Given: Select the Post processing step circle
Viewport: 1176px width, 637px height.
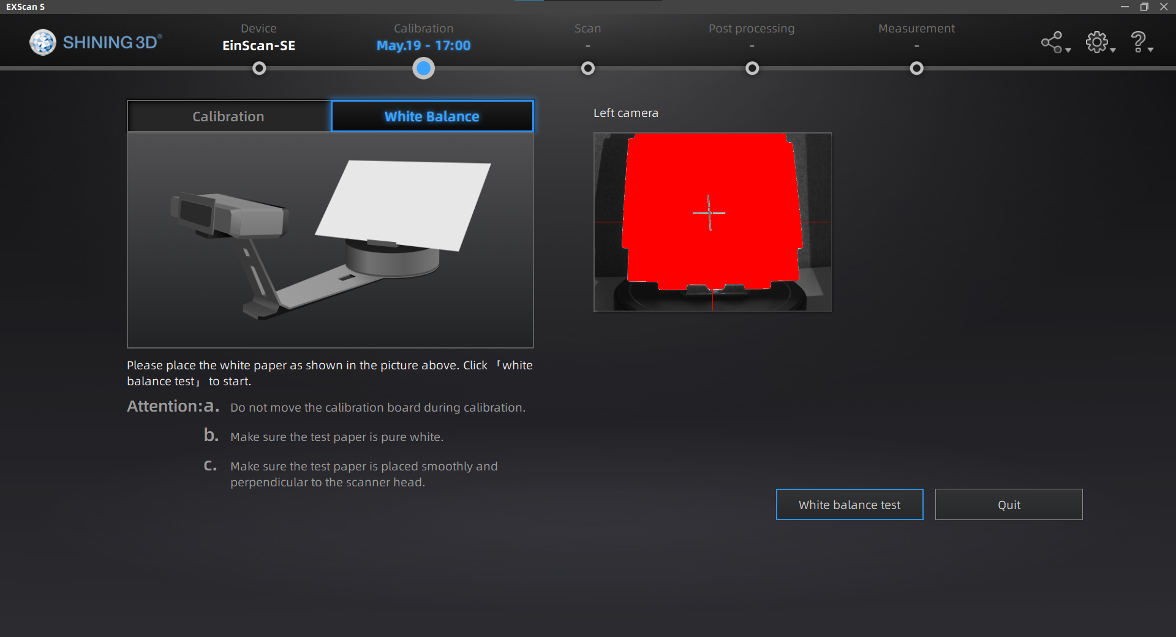Looking at the screenshot, I should (x=751, y=69).
